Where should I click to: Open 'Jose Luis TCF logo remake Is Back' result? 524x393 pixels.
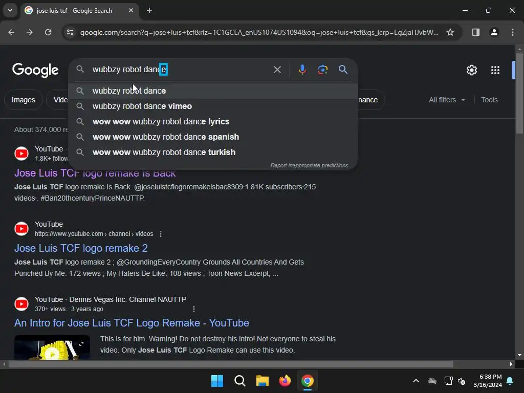[95, 173]
